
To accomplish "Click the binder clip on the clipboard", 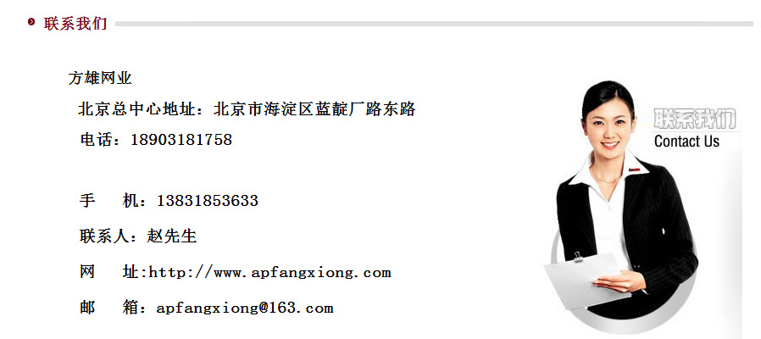I will (578, 257).
